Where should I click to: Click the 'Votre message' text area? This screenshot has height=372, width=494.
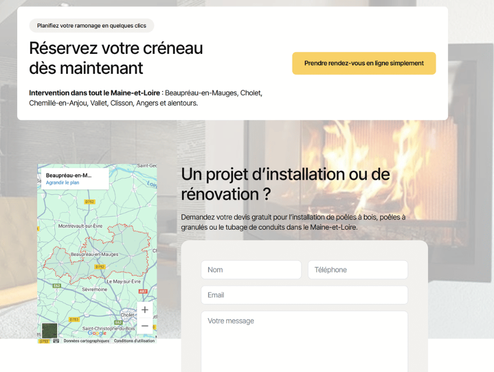point(304,339)
